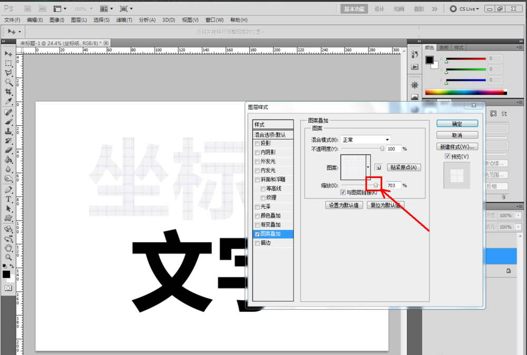Viewport: 527px width, 355px height.
Task: Click the 贴紧原点 snap to origin button
Action: (404, 167)
